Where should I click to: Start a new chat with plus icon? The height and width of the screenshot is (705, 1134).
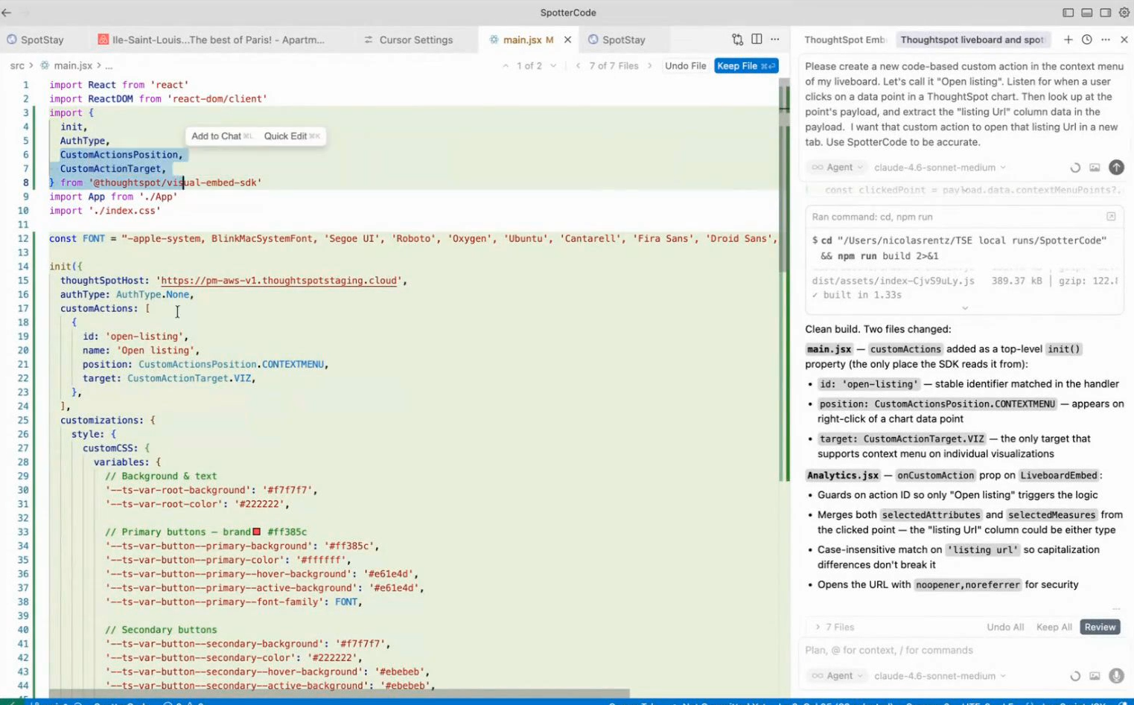click(1068, 39)
